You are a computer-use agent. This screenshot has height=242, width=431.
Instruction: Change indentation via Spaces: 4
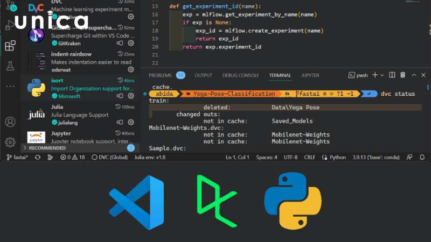point(267,157)
